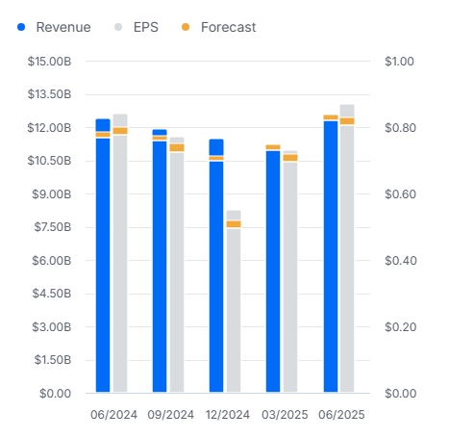Click the $0.40 EPS axis label

[401, 261]
